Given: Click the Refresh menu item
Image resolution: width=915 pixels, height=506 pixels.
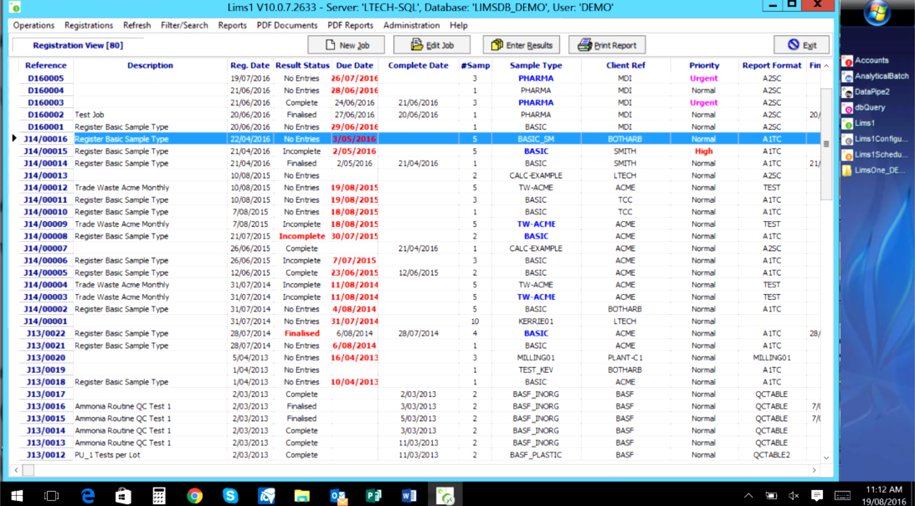Looking at the screenshot, I should (x=137, y=25).
